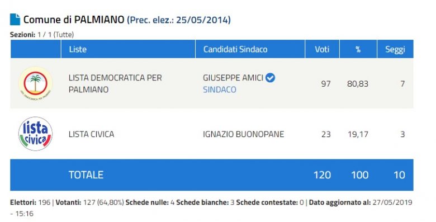
Task: Click the total votes value 120
Action: click(323, 175)
